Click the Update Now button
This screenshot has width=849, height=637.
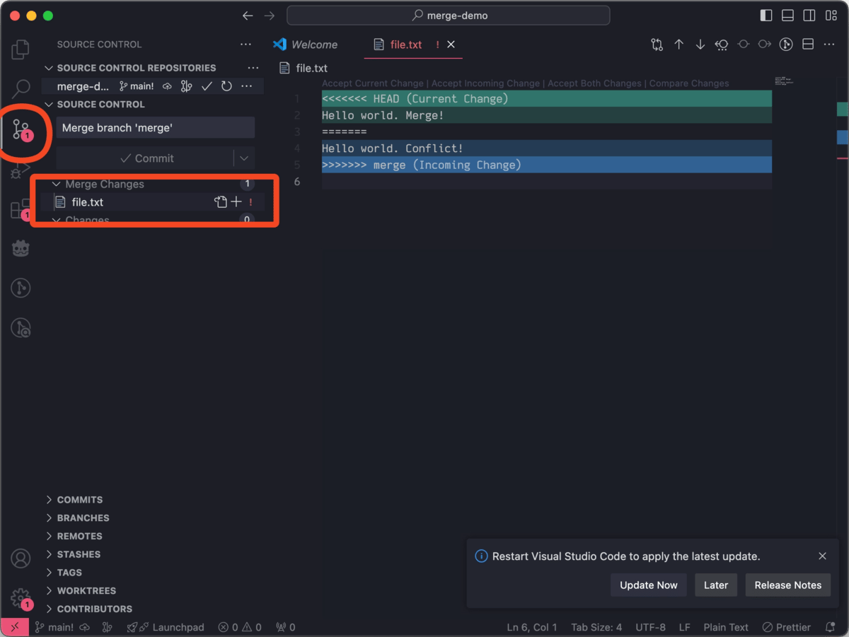pyautogui.click(x=648, y=585)
